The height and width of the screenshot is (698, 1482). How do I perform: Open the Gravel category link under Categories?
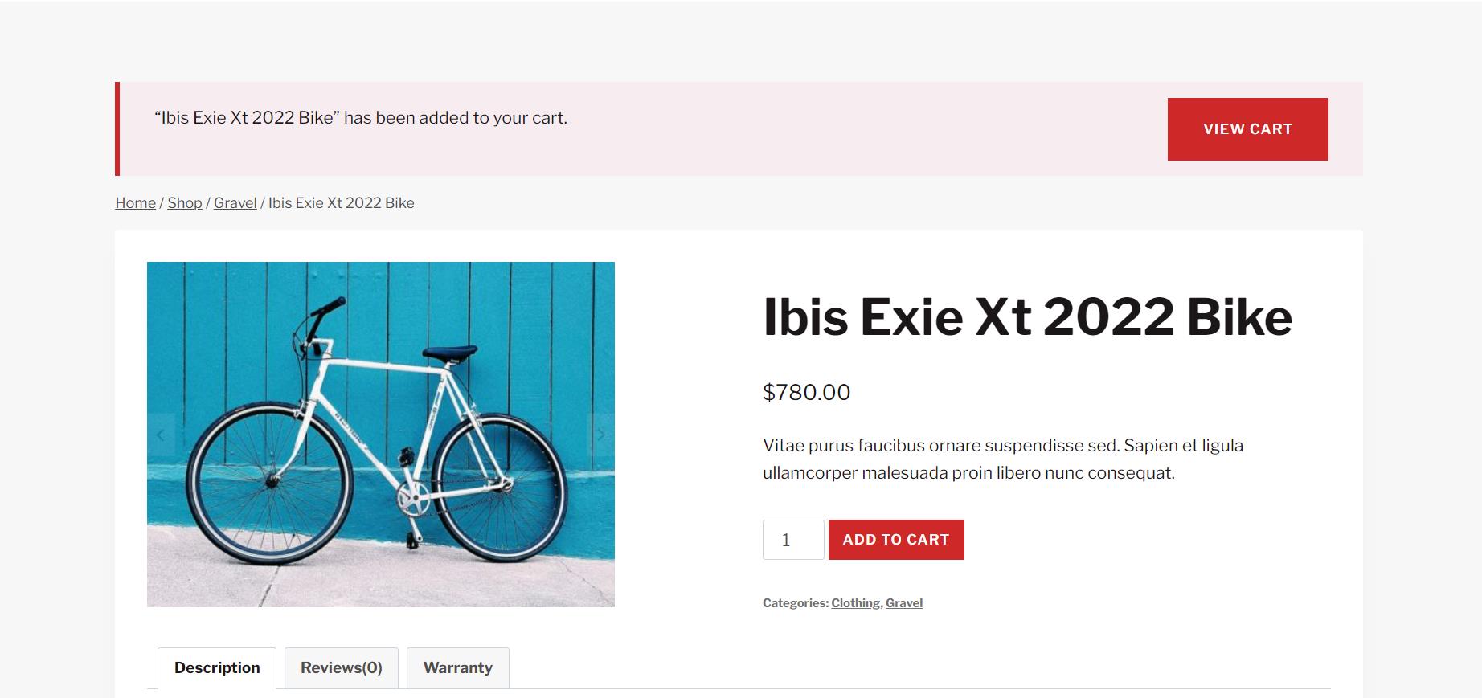coord(904,603)
